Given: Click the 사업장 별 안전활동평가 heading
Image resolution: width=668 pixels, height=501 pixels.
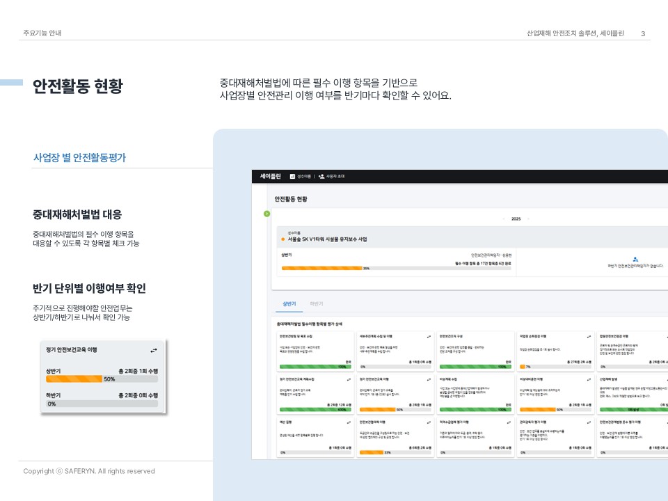Looking at the screenshot, I should coord(80,158).
